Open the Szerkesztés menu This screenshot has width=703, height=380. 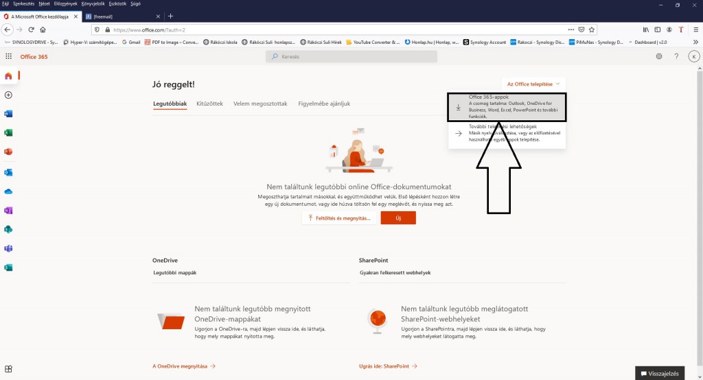24,3
